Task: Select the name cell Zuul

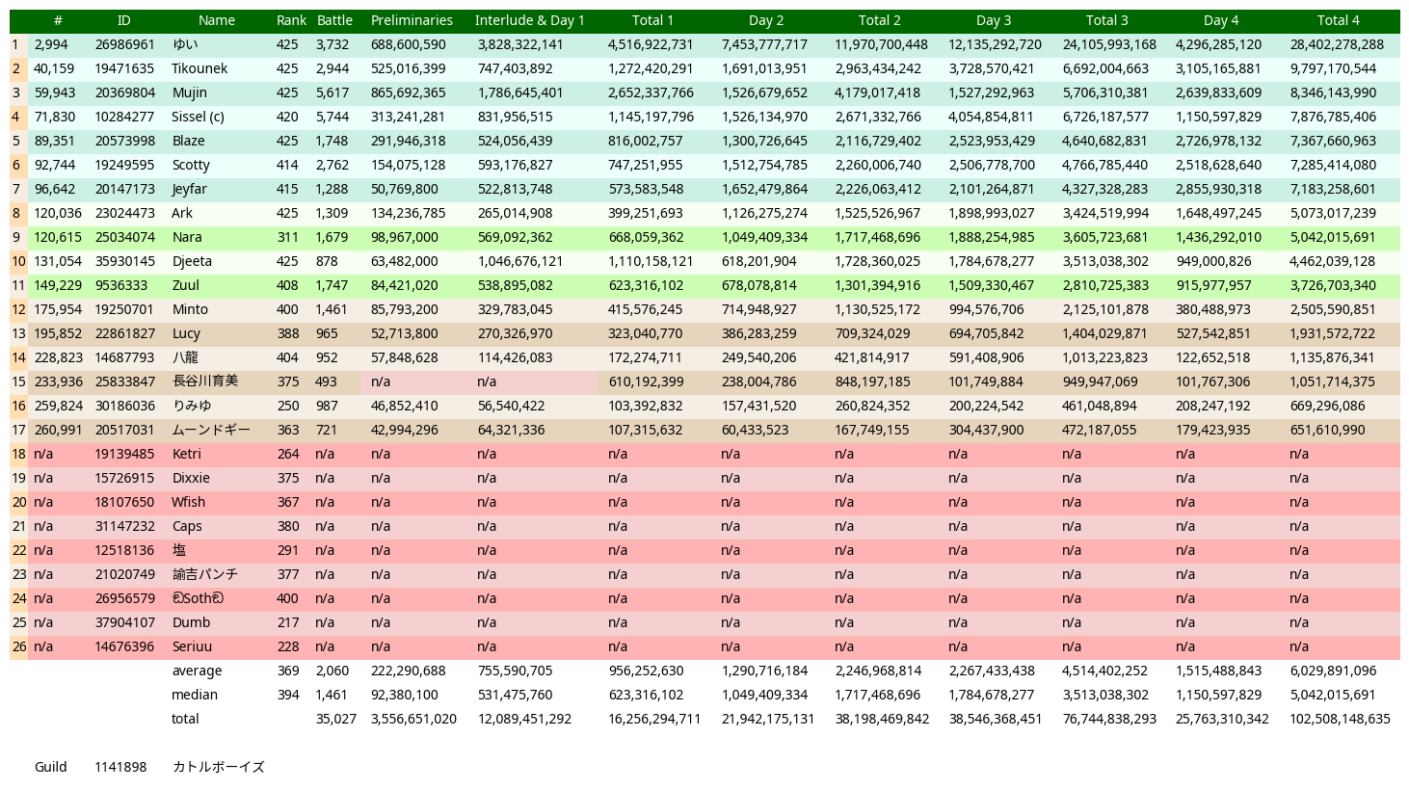Action: [186, 285]
